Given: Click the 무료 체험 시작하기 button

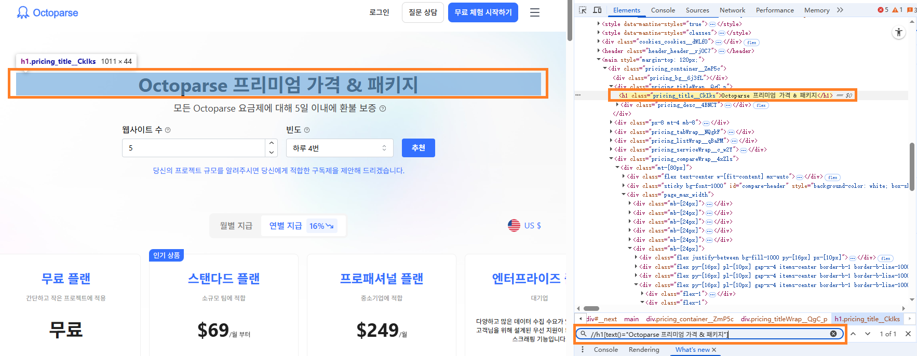Looking at the screenshot, I should point(482,12).
